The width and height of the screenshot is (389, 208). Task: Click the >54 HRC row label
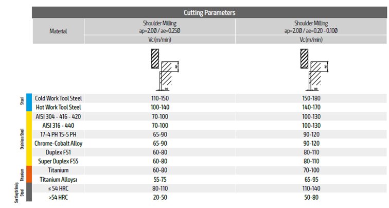[58, 197]
